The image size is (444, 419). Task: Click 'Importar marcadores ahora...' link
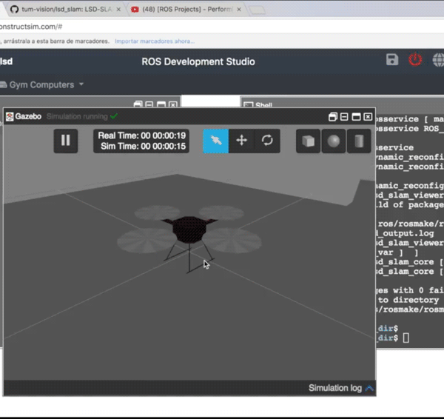[x=155, y=41]
